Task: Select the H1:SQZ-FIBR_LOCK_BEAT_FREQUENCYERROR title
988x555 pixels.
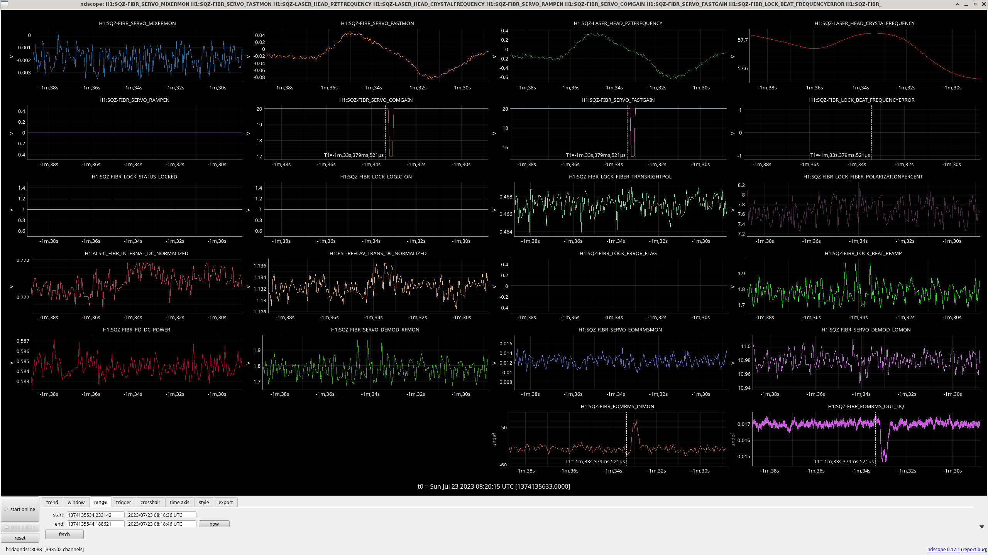Action: point(862,100)
